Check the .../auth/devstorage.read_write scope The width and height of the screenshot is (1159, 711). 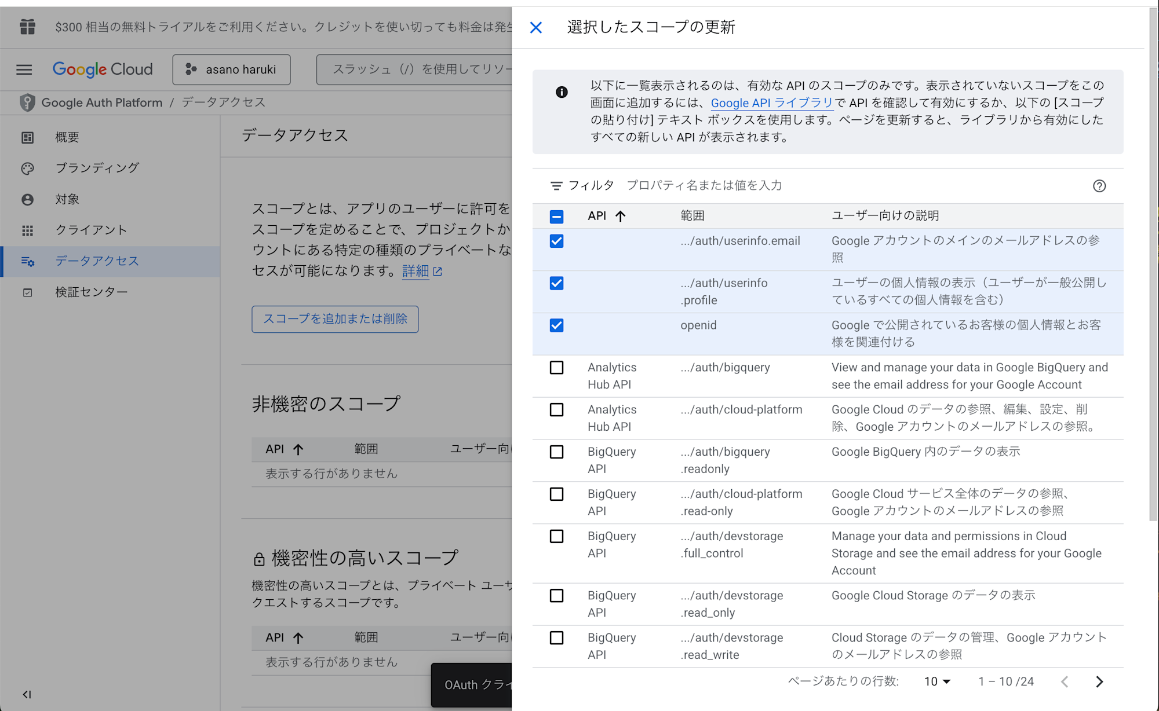pos(556,638)
